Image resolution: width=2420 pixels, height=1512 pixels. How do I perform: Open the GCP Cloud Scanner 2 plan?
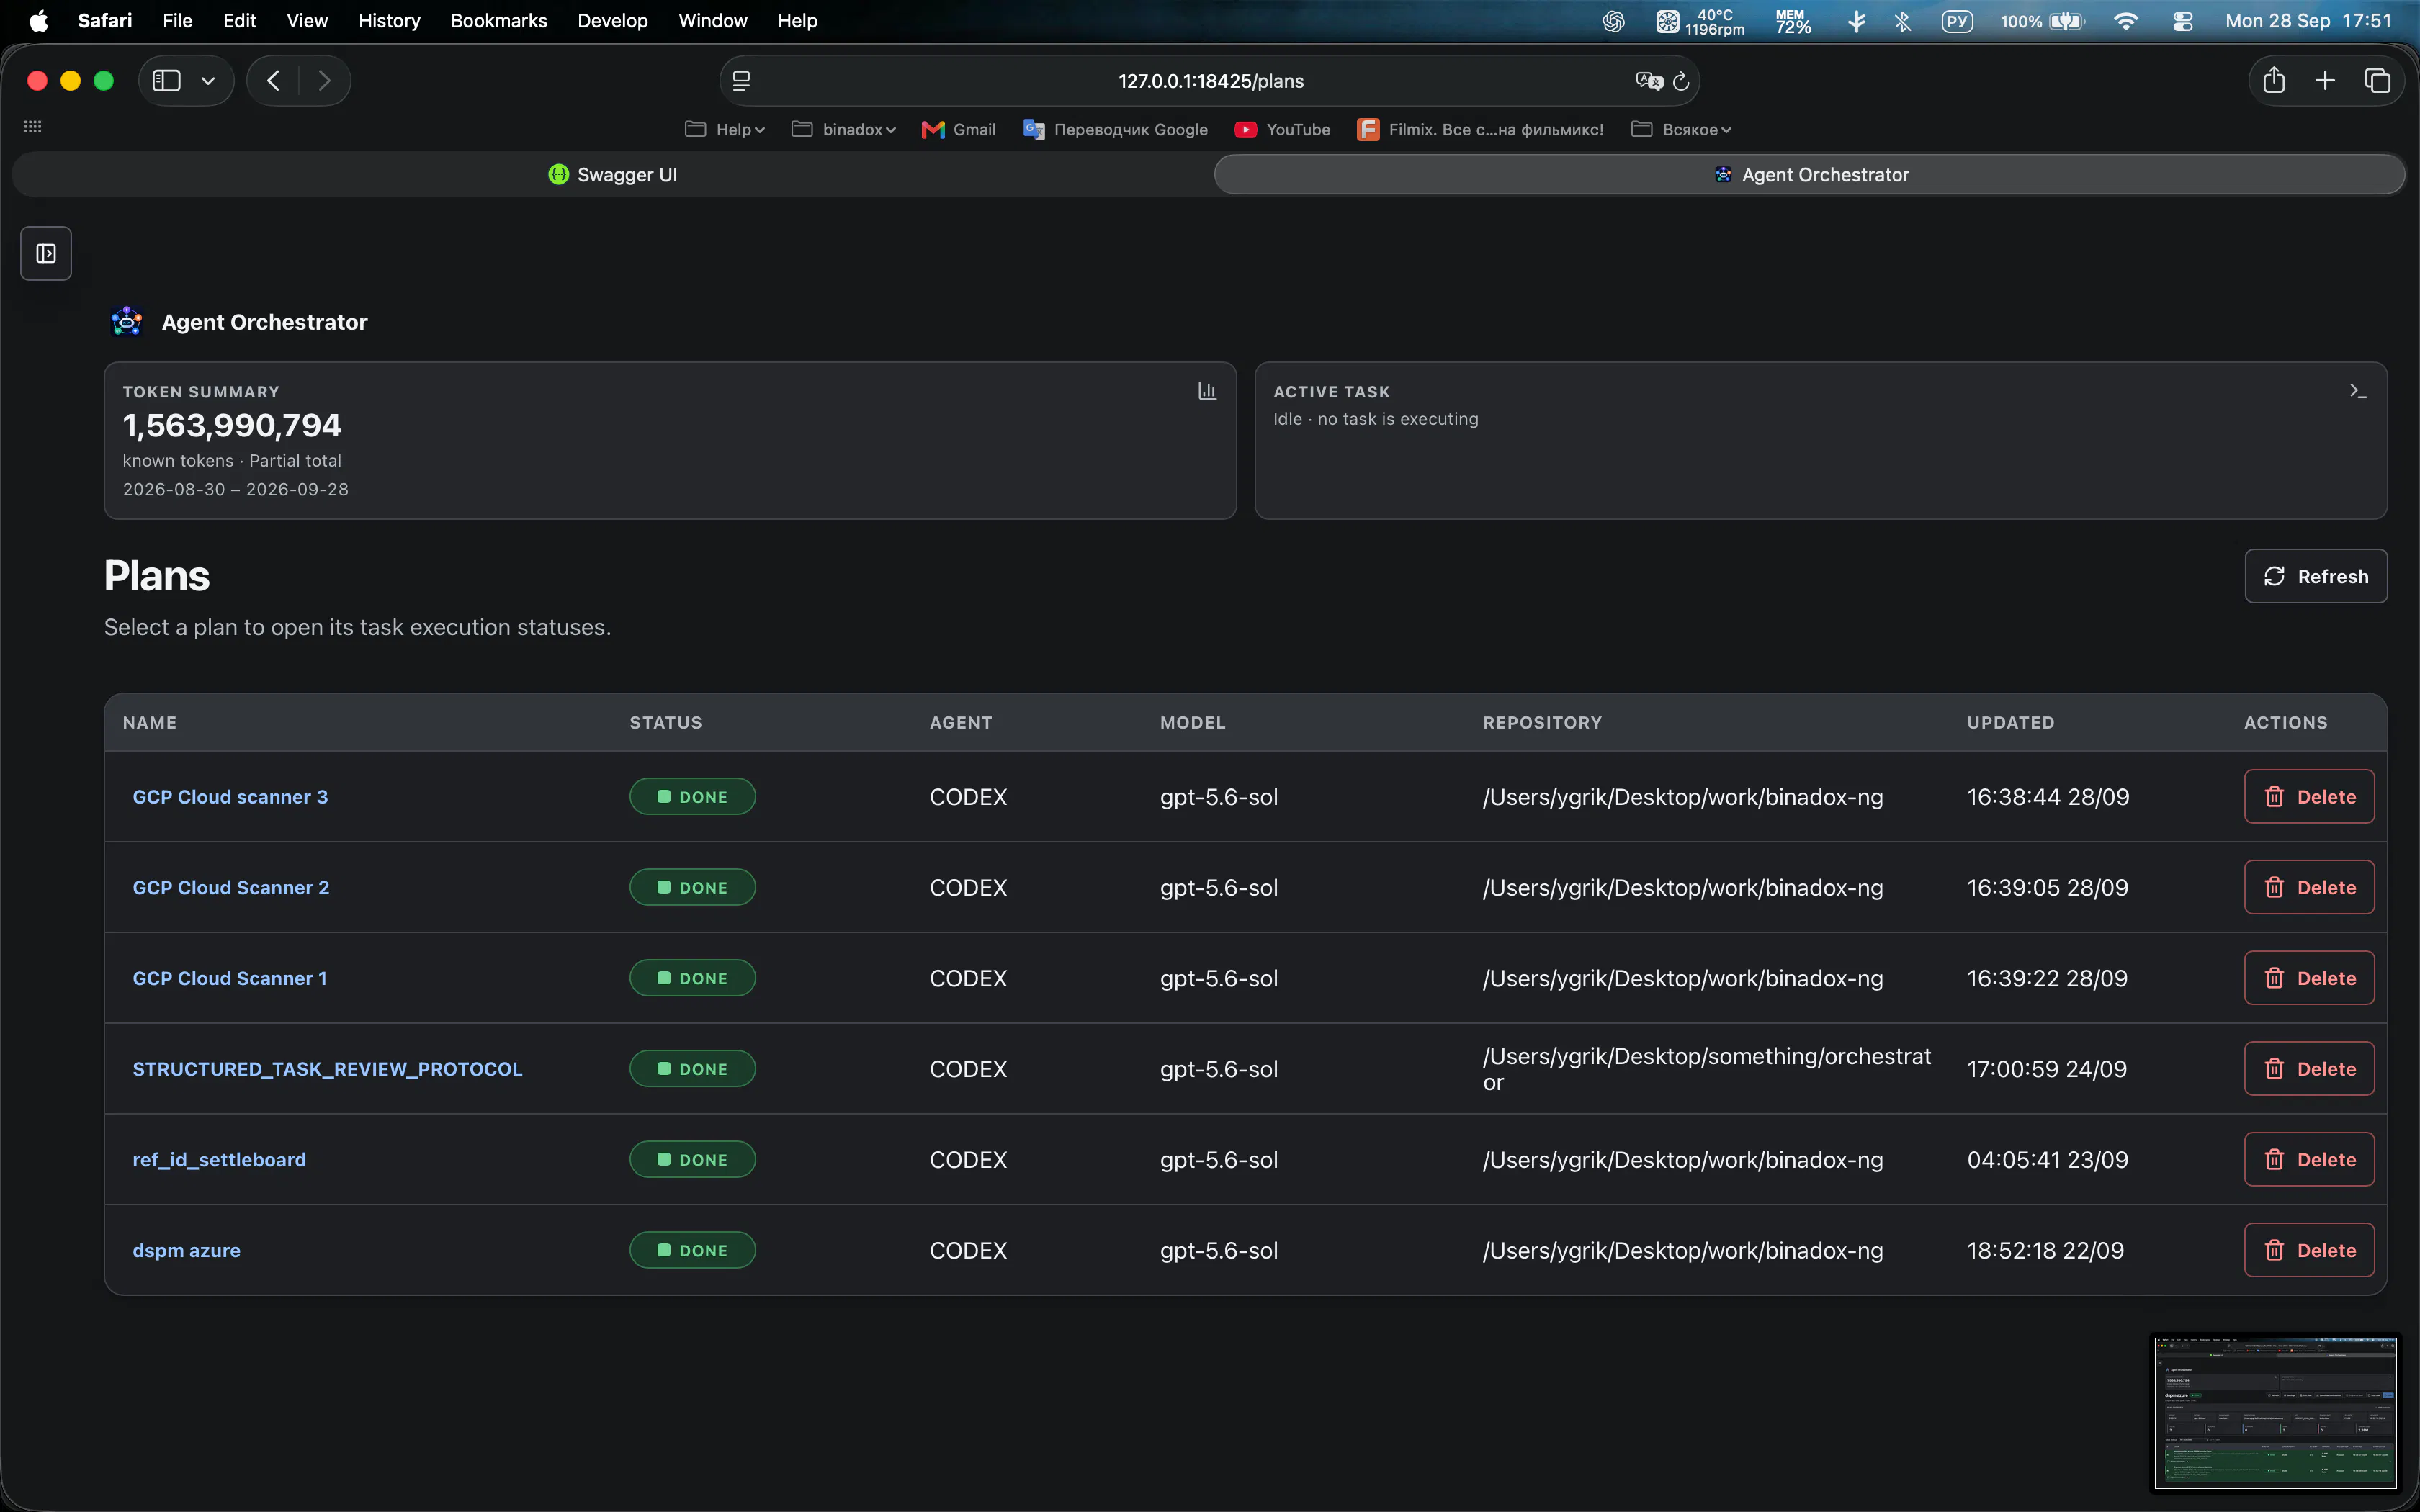pyautogui.click(x=231, y=887)
